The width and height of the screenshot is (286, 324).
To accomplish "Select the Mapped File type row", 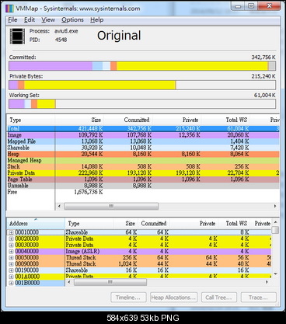I will pos(143,141).
